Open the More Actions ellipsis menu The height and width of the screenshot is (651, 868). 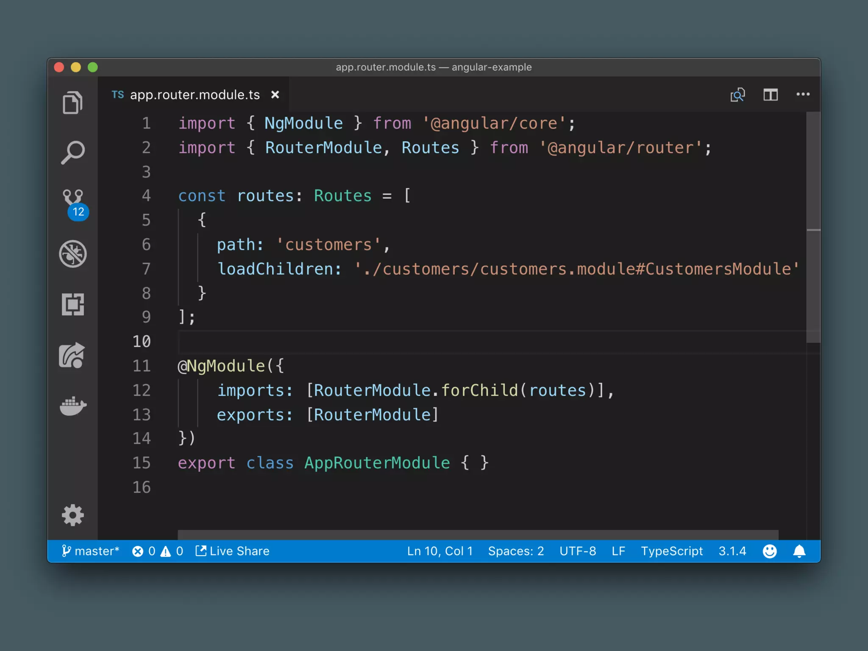point(803,94)
